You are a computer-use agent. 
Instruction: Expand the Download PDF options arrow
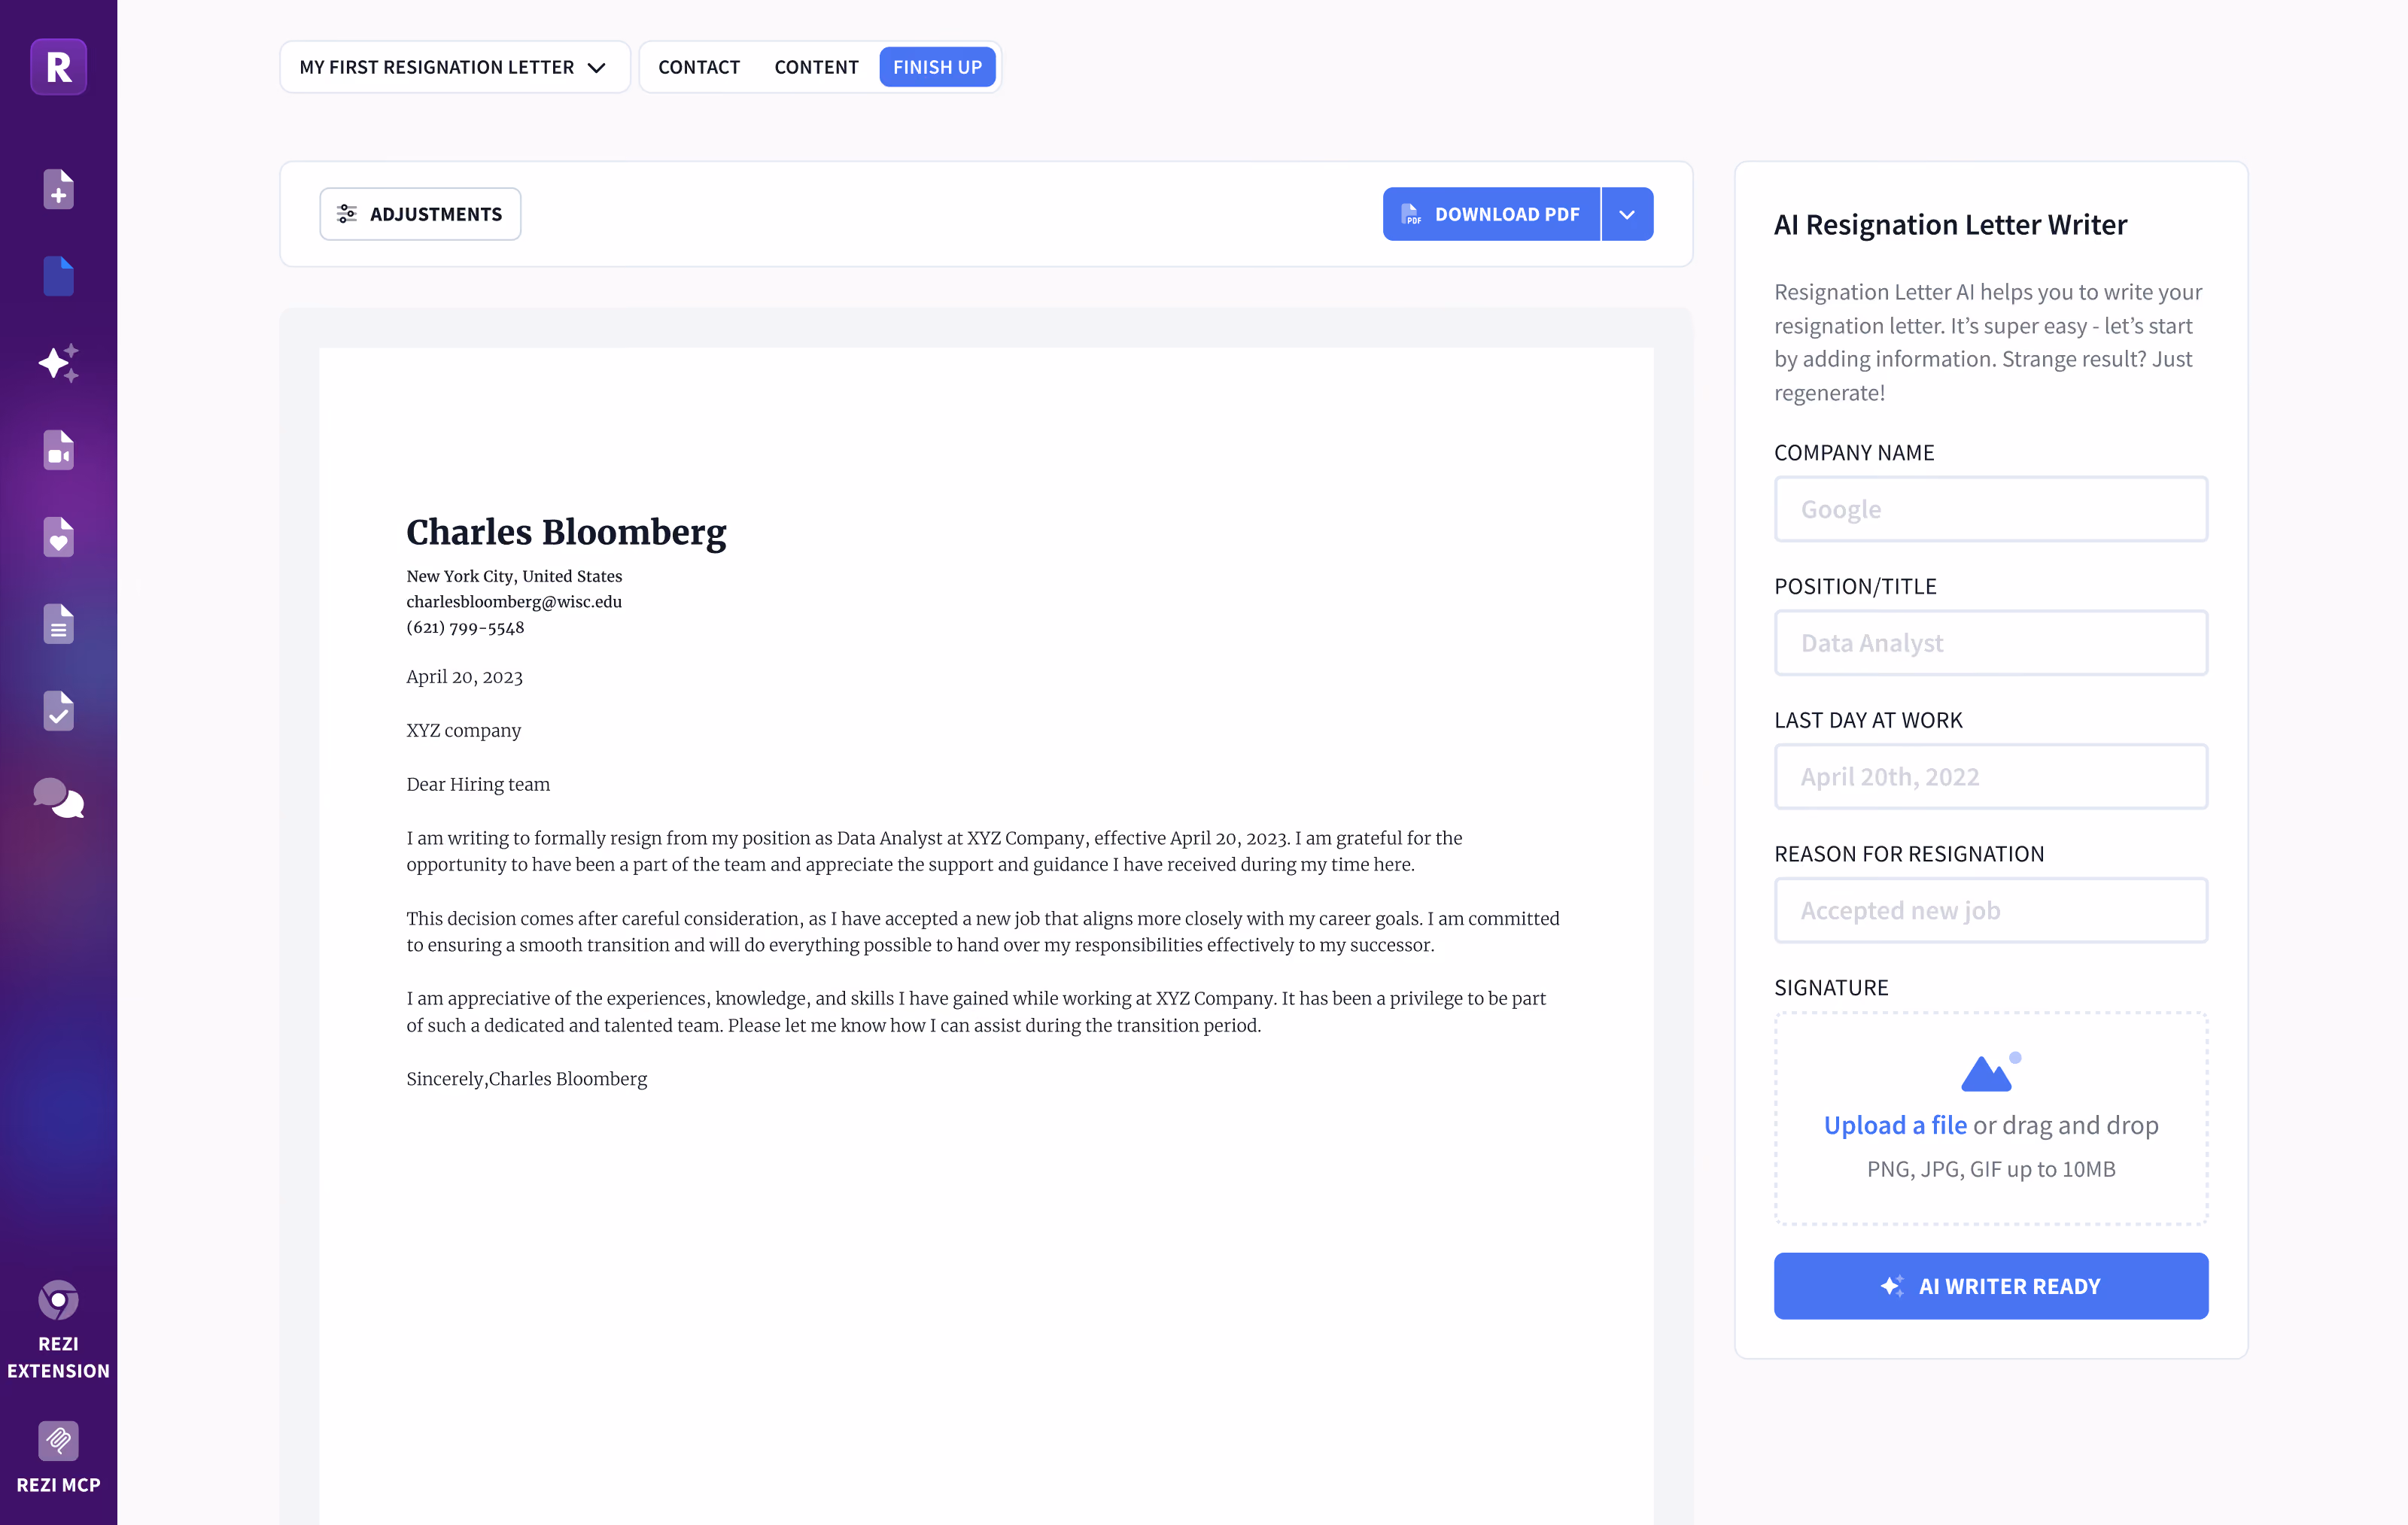(x=1627, y=214)
